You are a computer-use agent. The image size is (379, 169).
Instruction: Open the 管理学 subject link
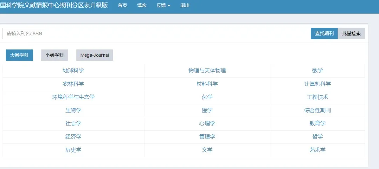pyautogui.click(x=207, y=136)
